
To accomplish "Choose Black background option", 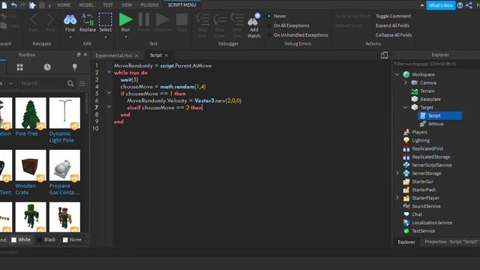I will click(x=46, y=240).
